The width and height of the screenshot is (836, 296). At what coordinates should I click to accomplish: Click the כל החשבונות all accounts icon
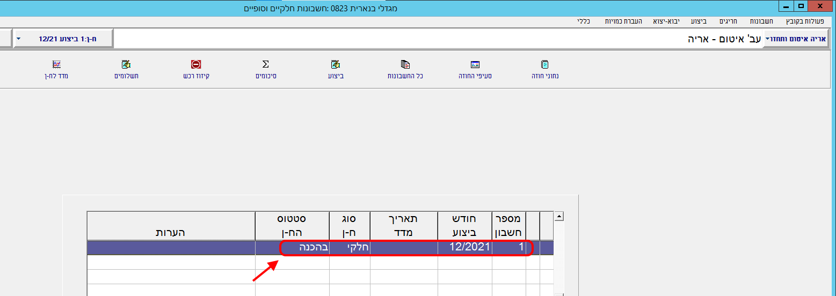click(x=406, y=65)
